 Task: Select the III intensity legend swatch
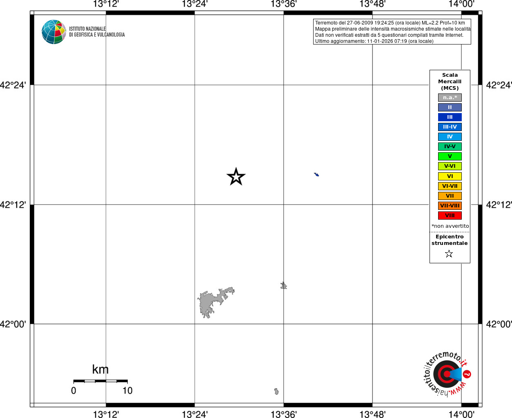pos(450,117)
